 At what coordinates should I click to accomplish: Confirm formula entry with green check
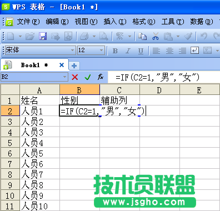click(88, 77)
